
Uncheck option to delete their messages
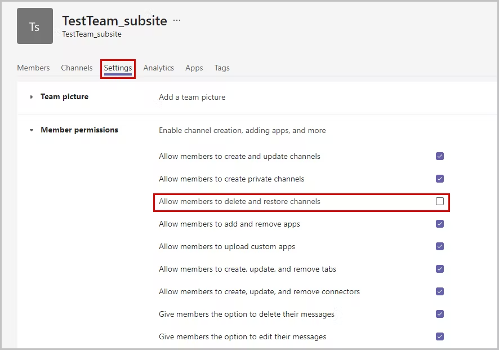coord(440,314)
